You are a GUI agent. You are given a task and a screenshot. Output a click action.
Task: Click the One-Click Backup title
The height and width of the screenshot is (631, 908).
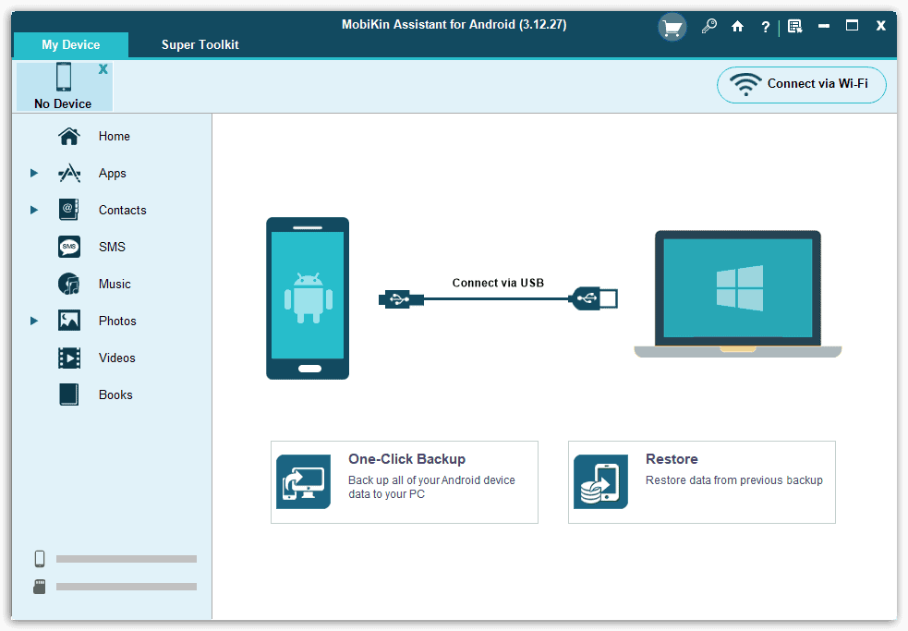click(x=406, y=459)
